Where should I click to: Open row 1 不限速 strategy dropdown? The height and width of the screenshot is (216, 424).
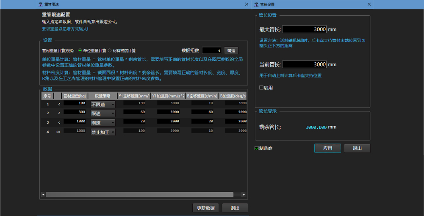point(103,104)
